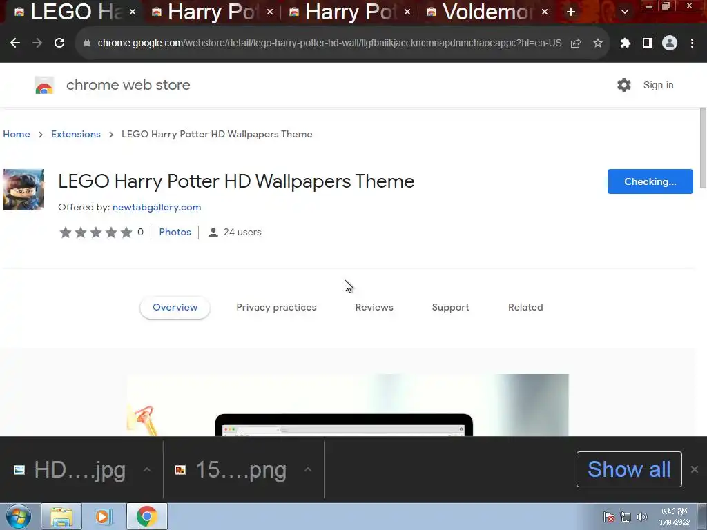Click the LEGO Harry Potter extension thumbnail
Screen dimensions: 707x530
click(x=23, y=190)
